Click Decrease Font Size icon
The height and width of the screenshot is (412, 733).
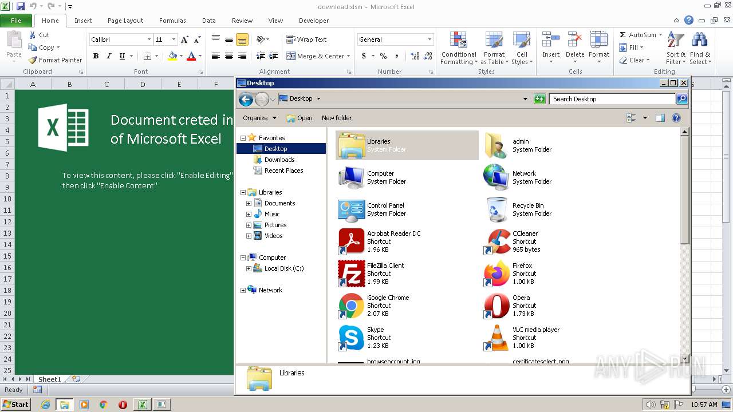197,39
